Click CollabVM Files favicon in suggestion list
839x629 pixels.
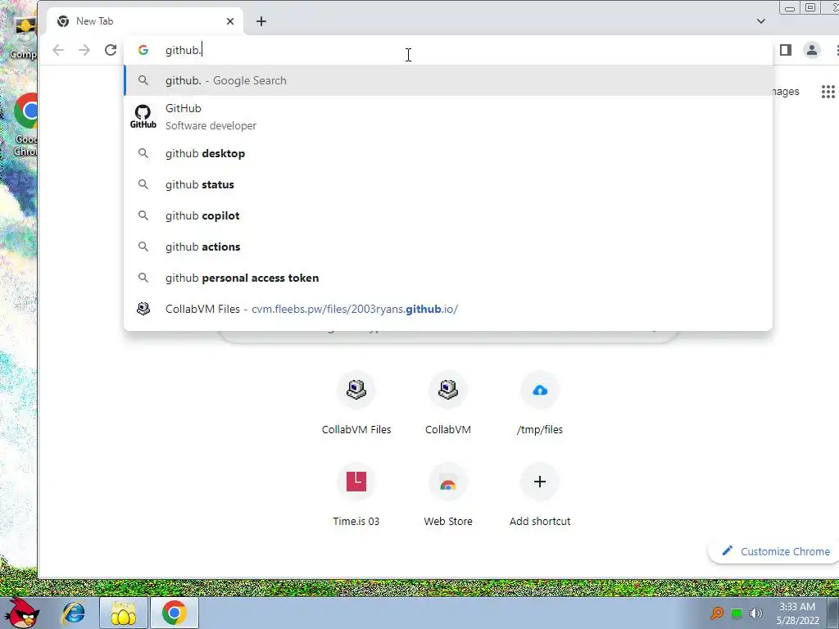click(143, 309)
